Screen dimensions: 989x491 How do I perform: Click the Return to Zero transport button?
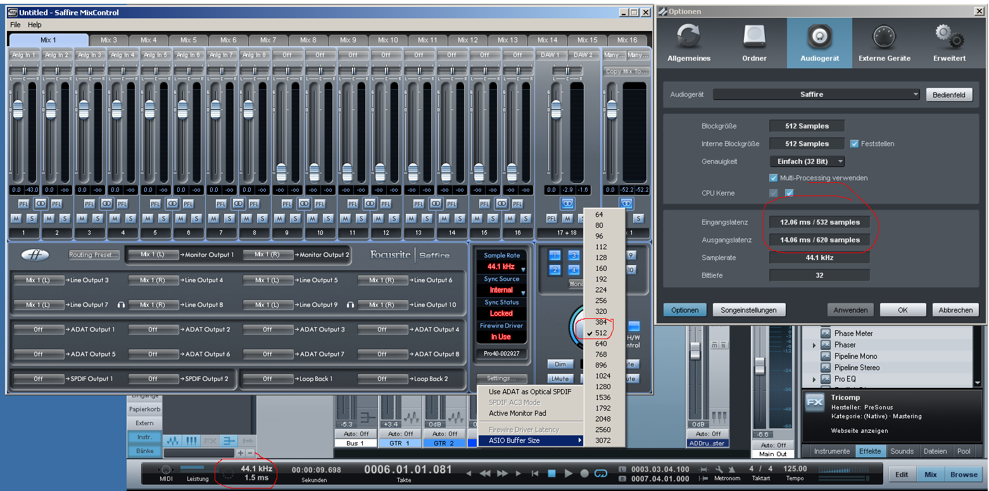[x=534, y=473]
